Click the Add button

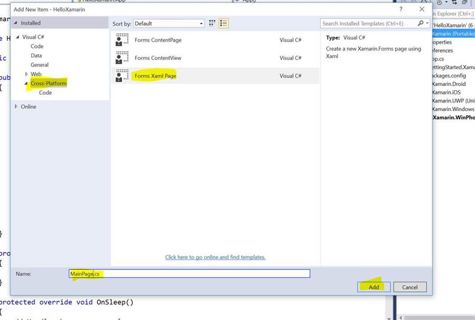click(x=373, y=287)
